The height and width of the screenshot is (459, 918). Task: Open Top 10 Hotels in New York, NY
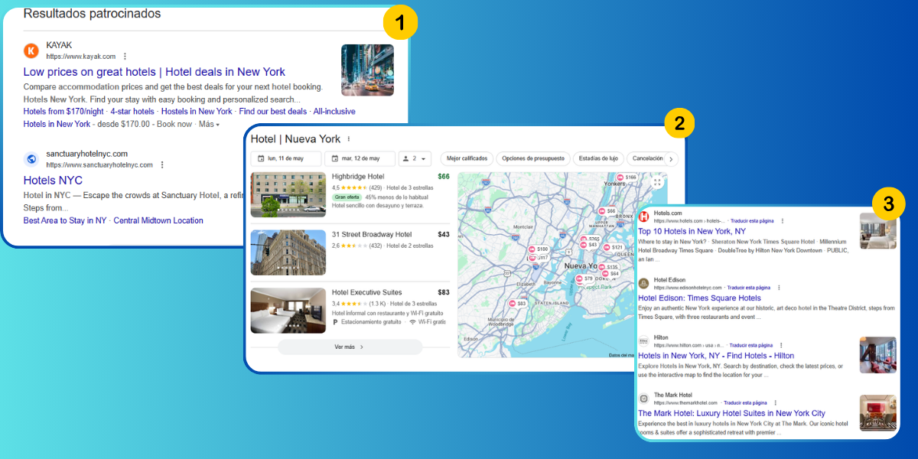(692, 231)
